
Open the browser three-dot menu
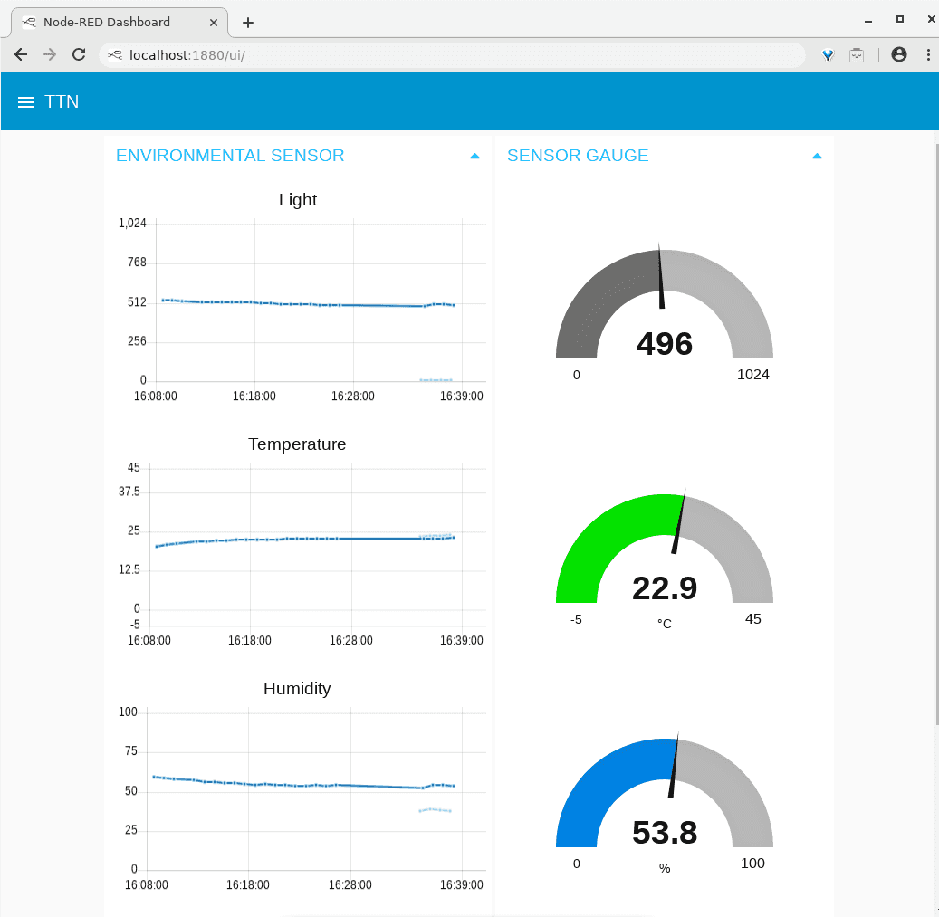point(927,54)
